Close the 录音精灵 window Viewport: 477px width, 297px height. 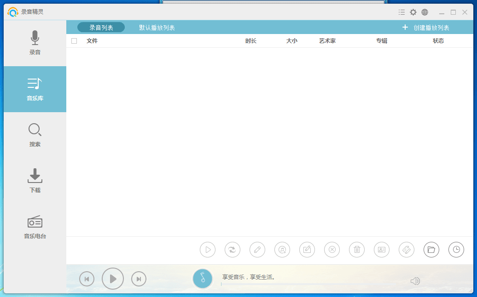tap(465, 12)
